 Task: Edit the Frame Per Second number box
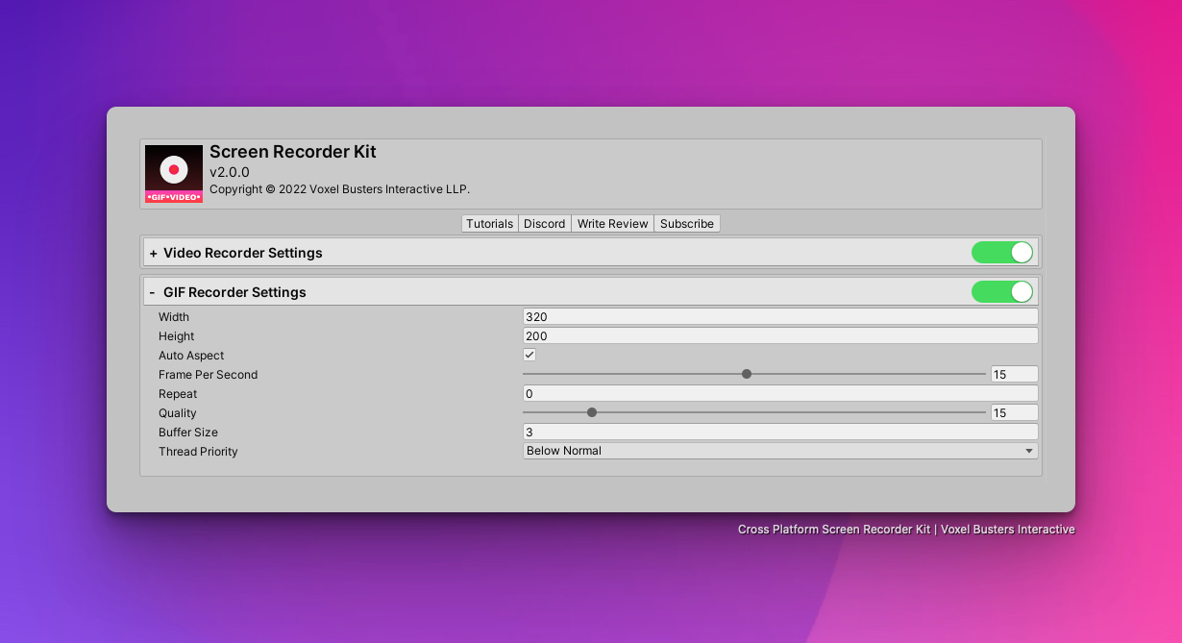1014,374
